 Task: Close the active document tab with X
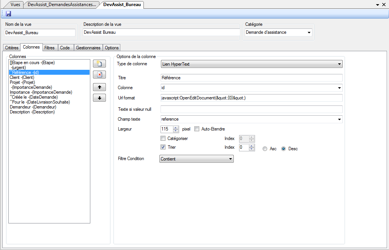[x=384, y=5]
